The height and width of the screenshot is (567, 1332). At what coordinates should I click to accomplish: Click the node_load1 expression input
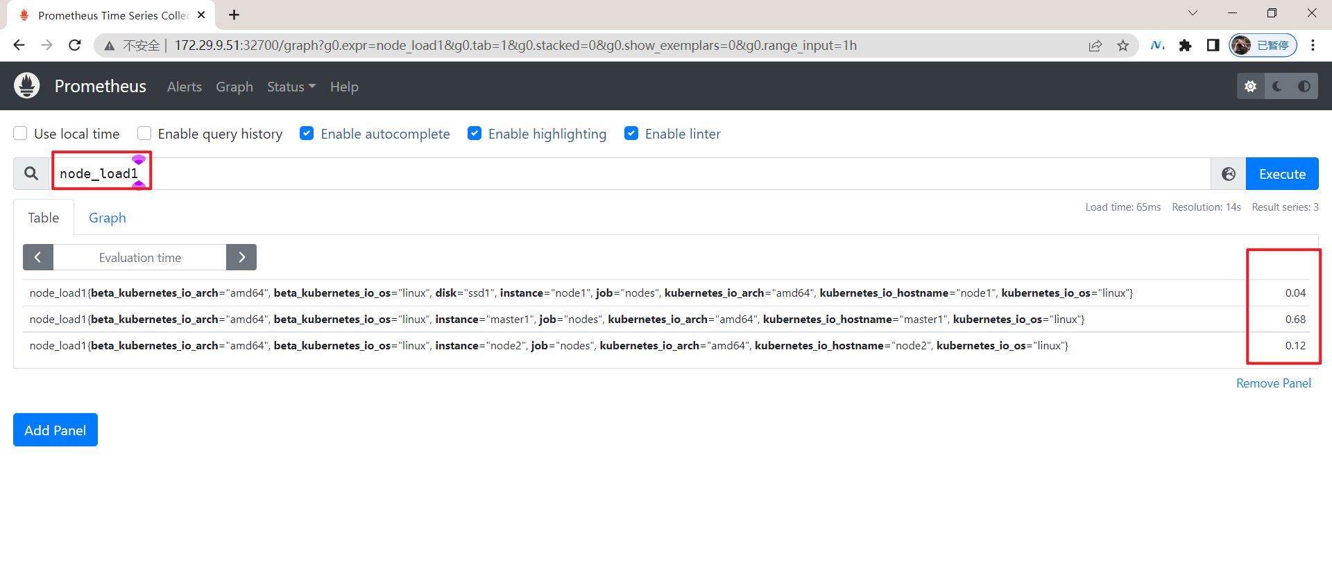tap(631, 173)
